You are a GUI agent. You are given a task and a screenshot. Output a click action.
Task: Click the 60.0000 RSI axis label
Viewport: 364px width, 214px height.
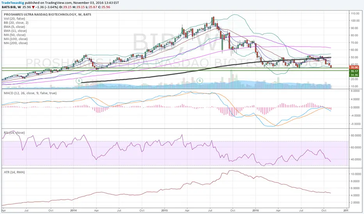356,147
